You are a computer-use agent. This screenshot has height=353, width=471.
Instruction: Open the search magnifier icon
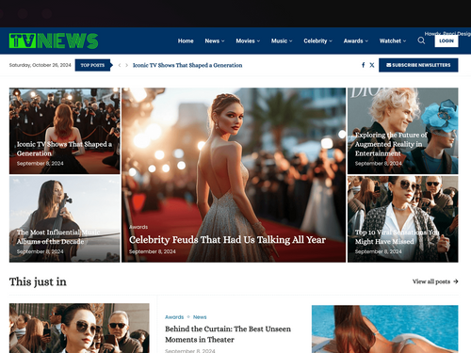(421, 40)
